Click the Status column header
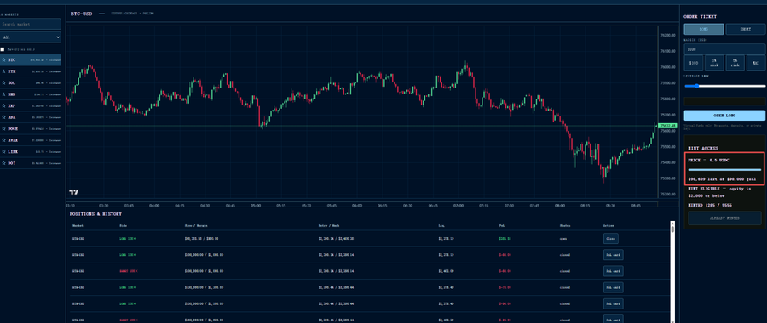This screenshot has width=767, height=323. pyautogui.click(x=565, y=226)
